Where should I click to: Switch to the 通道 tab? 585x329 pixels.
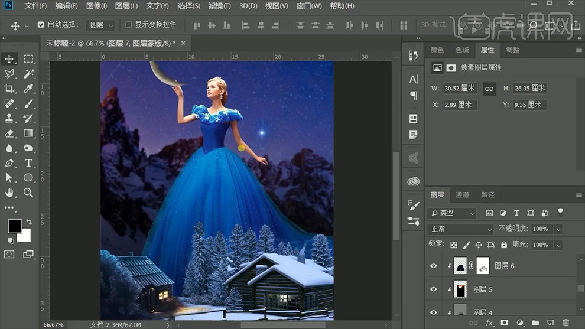pos(462,194)
